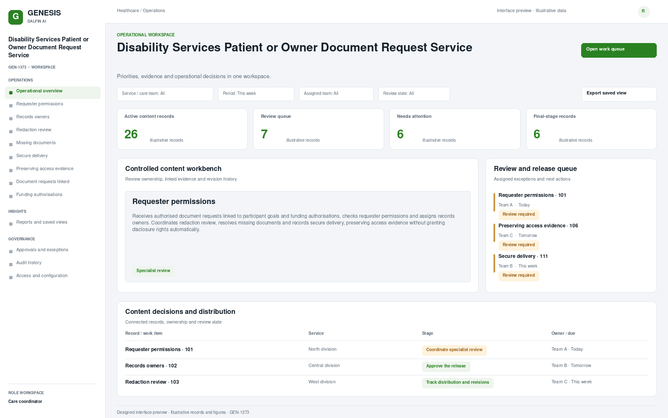Click Team A · Today owner cell
The height and width of the screenshot is (418, 668).
tap(567, 349)
